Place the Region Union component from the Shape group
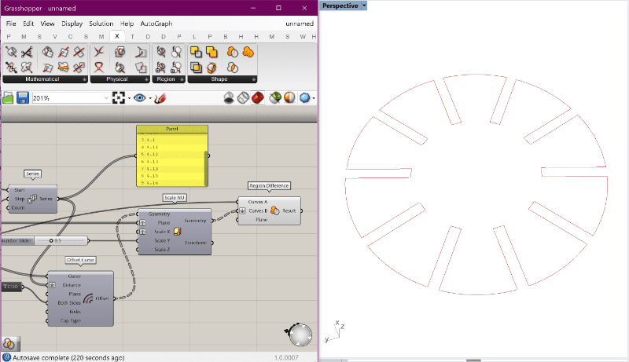629x362 pixels. [x=248, y=52]
